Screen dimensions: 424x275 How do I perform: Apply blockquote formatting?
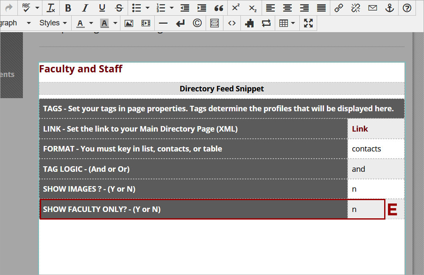pos(219,8)
